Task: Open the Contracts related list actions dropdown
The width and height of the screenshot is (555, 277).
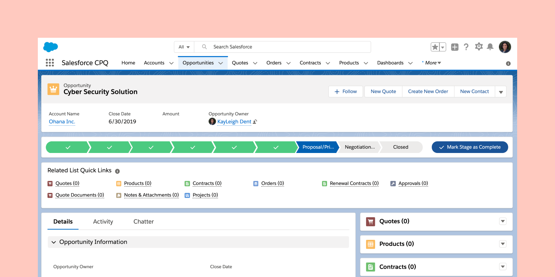Action: (x=503, y=267)
